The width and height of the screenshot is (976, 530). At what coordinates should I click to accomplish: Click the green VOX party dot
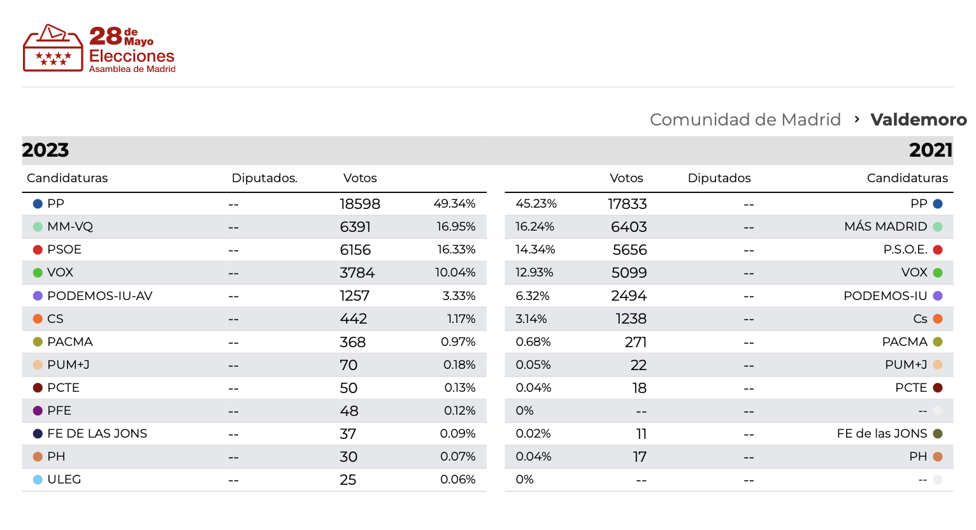(x=38, y=272)
